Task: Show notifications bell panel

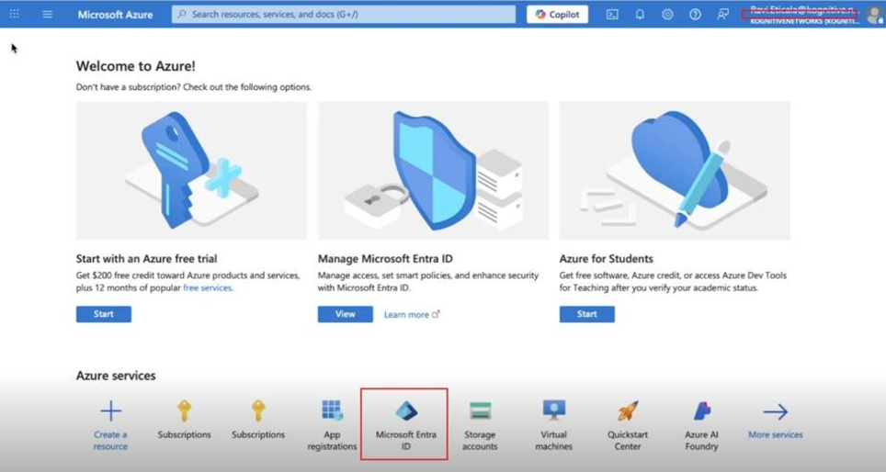Action: click(x=640, y=15)
